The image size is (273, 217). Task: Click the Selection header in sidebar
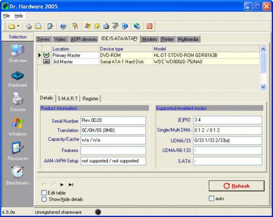[18, 37]
